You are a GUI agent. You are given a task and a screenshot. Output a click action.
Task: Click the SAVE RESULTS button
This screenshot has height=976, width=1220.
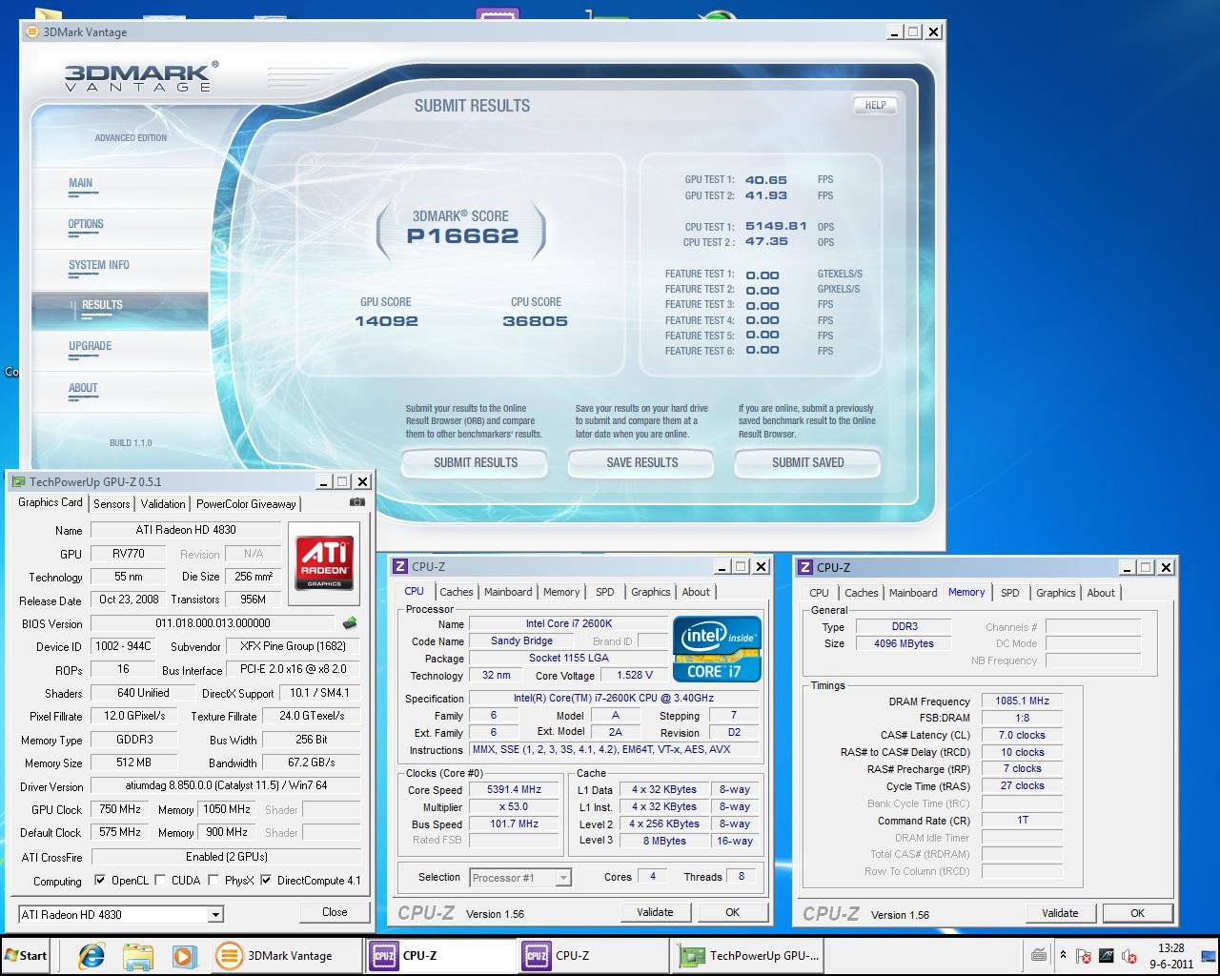pyautogui.click(x=642, y=463)
